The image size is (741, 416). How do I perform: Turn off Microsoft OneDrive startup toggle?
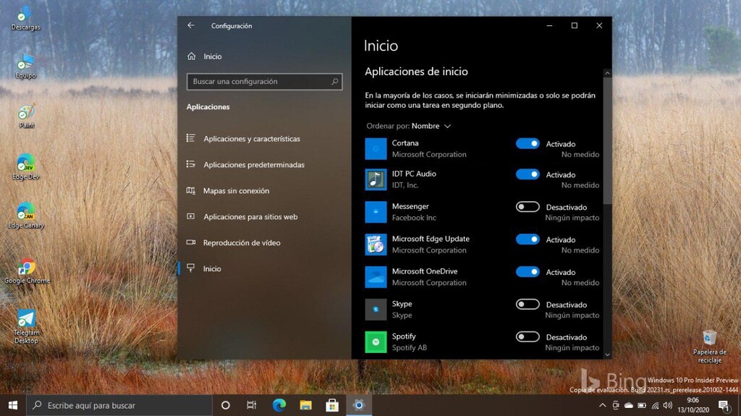point(528,271)
